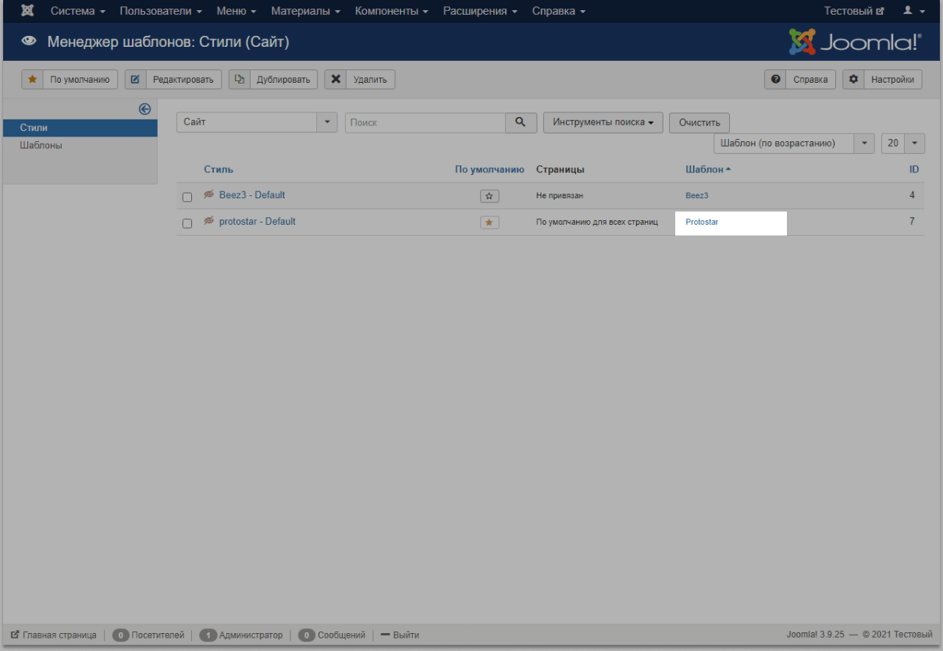The width and height of the screenshot is (943, 651).
Task: Click the preview eye icon for protostar - Default
Action: (208, 221)
